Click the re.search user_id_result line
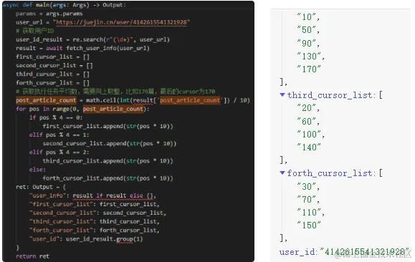This screenshot has width=415, height=262. pos(92,39)
